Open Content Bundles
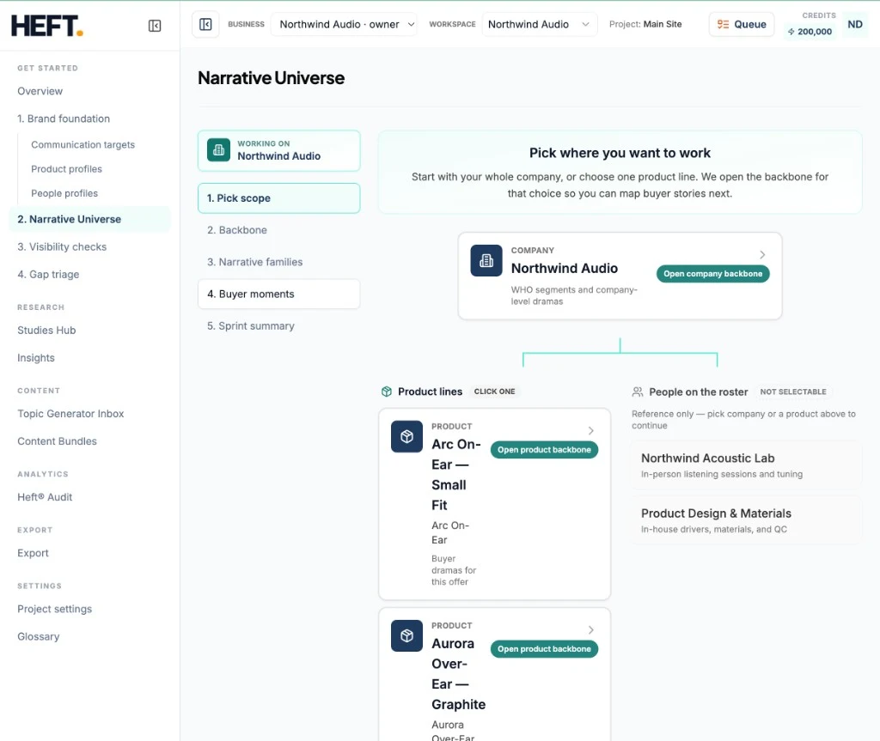The image size is (880, 741). [58, 441]
